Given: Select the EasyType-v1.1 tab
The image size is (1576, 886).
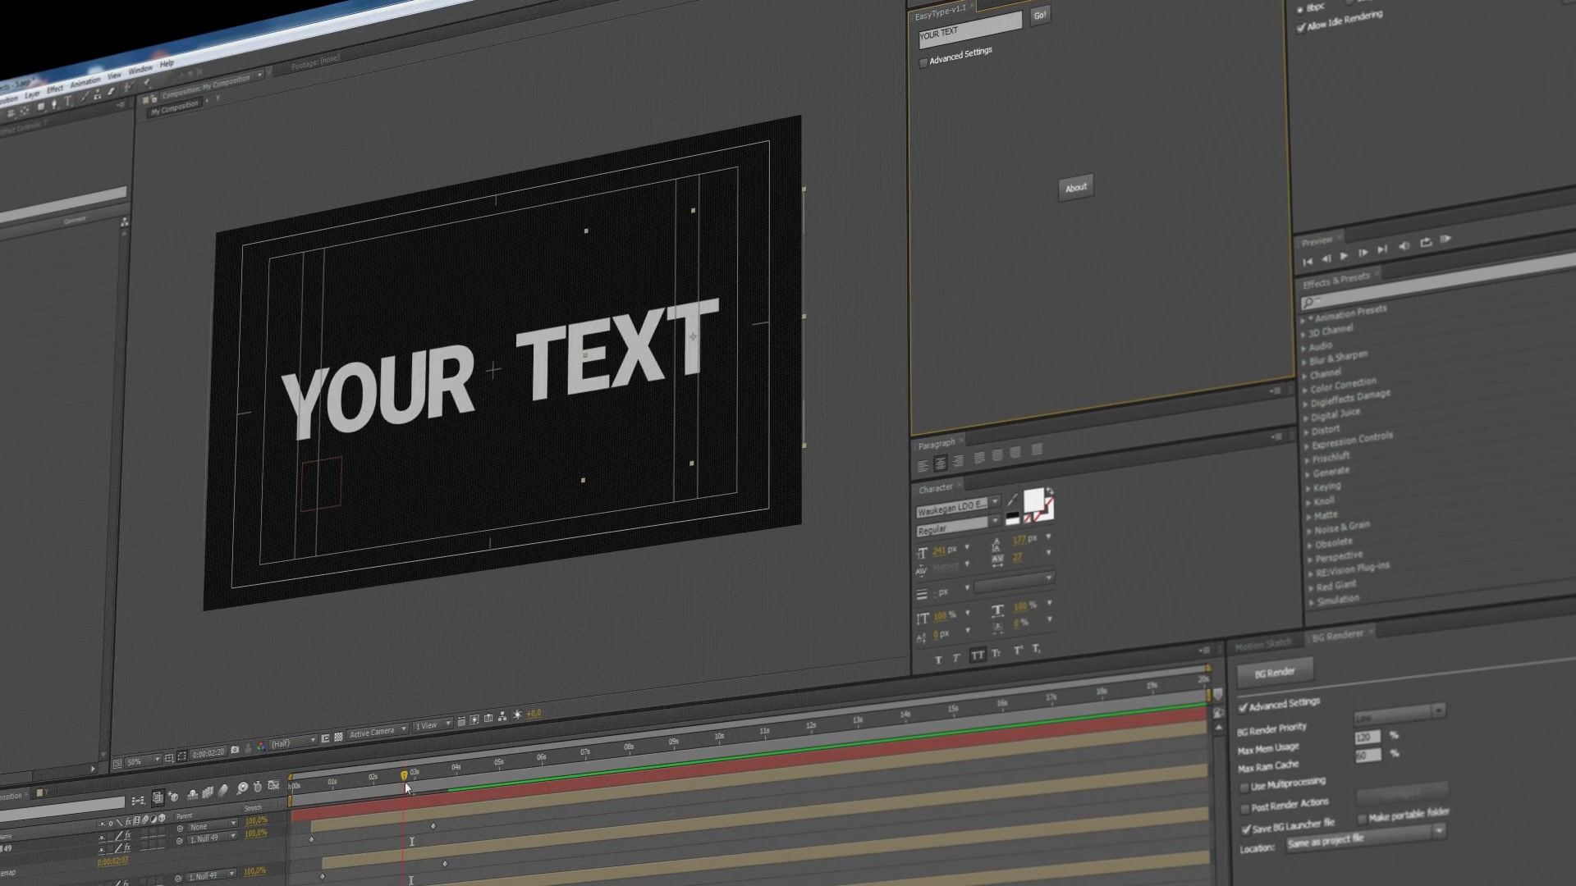Looking at the screenshot, I should [x=941, y=14].
